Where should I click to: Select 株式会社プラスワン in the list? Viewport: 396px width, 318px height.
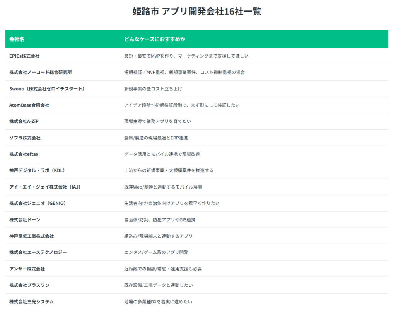29,285
